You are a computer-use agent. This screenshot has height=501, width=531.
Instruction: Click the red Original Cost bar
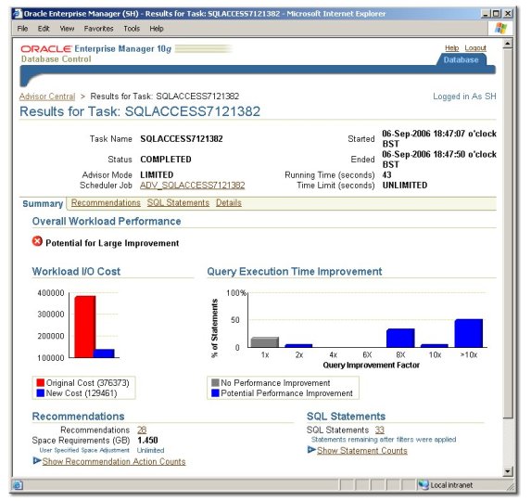pos(85,327)
